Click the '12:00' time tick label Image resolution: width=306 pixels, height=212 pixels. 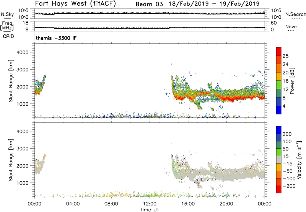(150, 204)
